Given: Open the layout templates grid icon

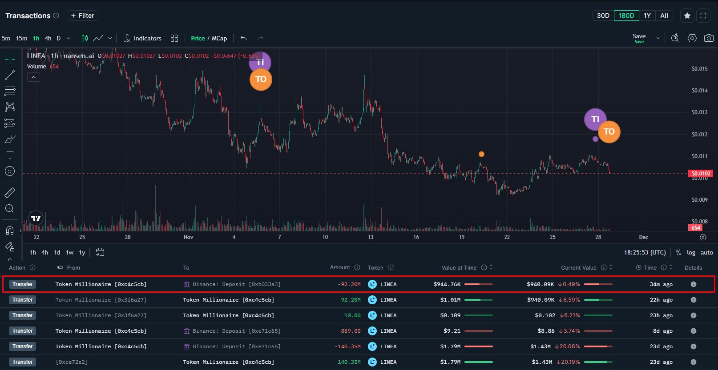Looking at the screenshot, I should pos(174,38).
